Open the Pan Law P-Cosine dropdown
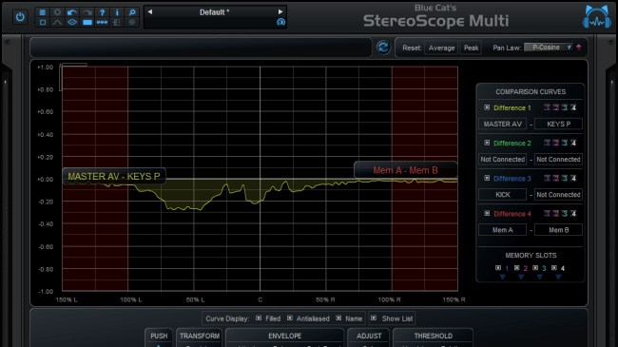The height and width of the screenshot is (347, 618). tap(549, 48)
